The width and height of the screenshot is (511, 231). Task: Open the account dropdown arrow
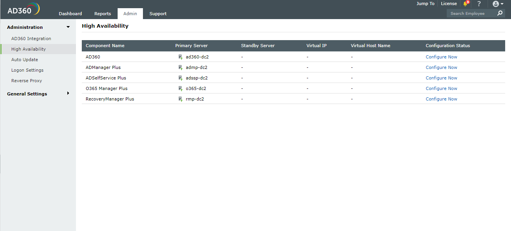pyautogui.click(x=502, y=4)
